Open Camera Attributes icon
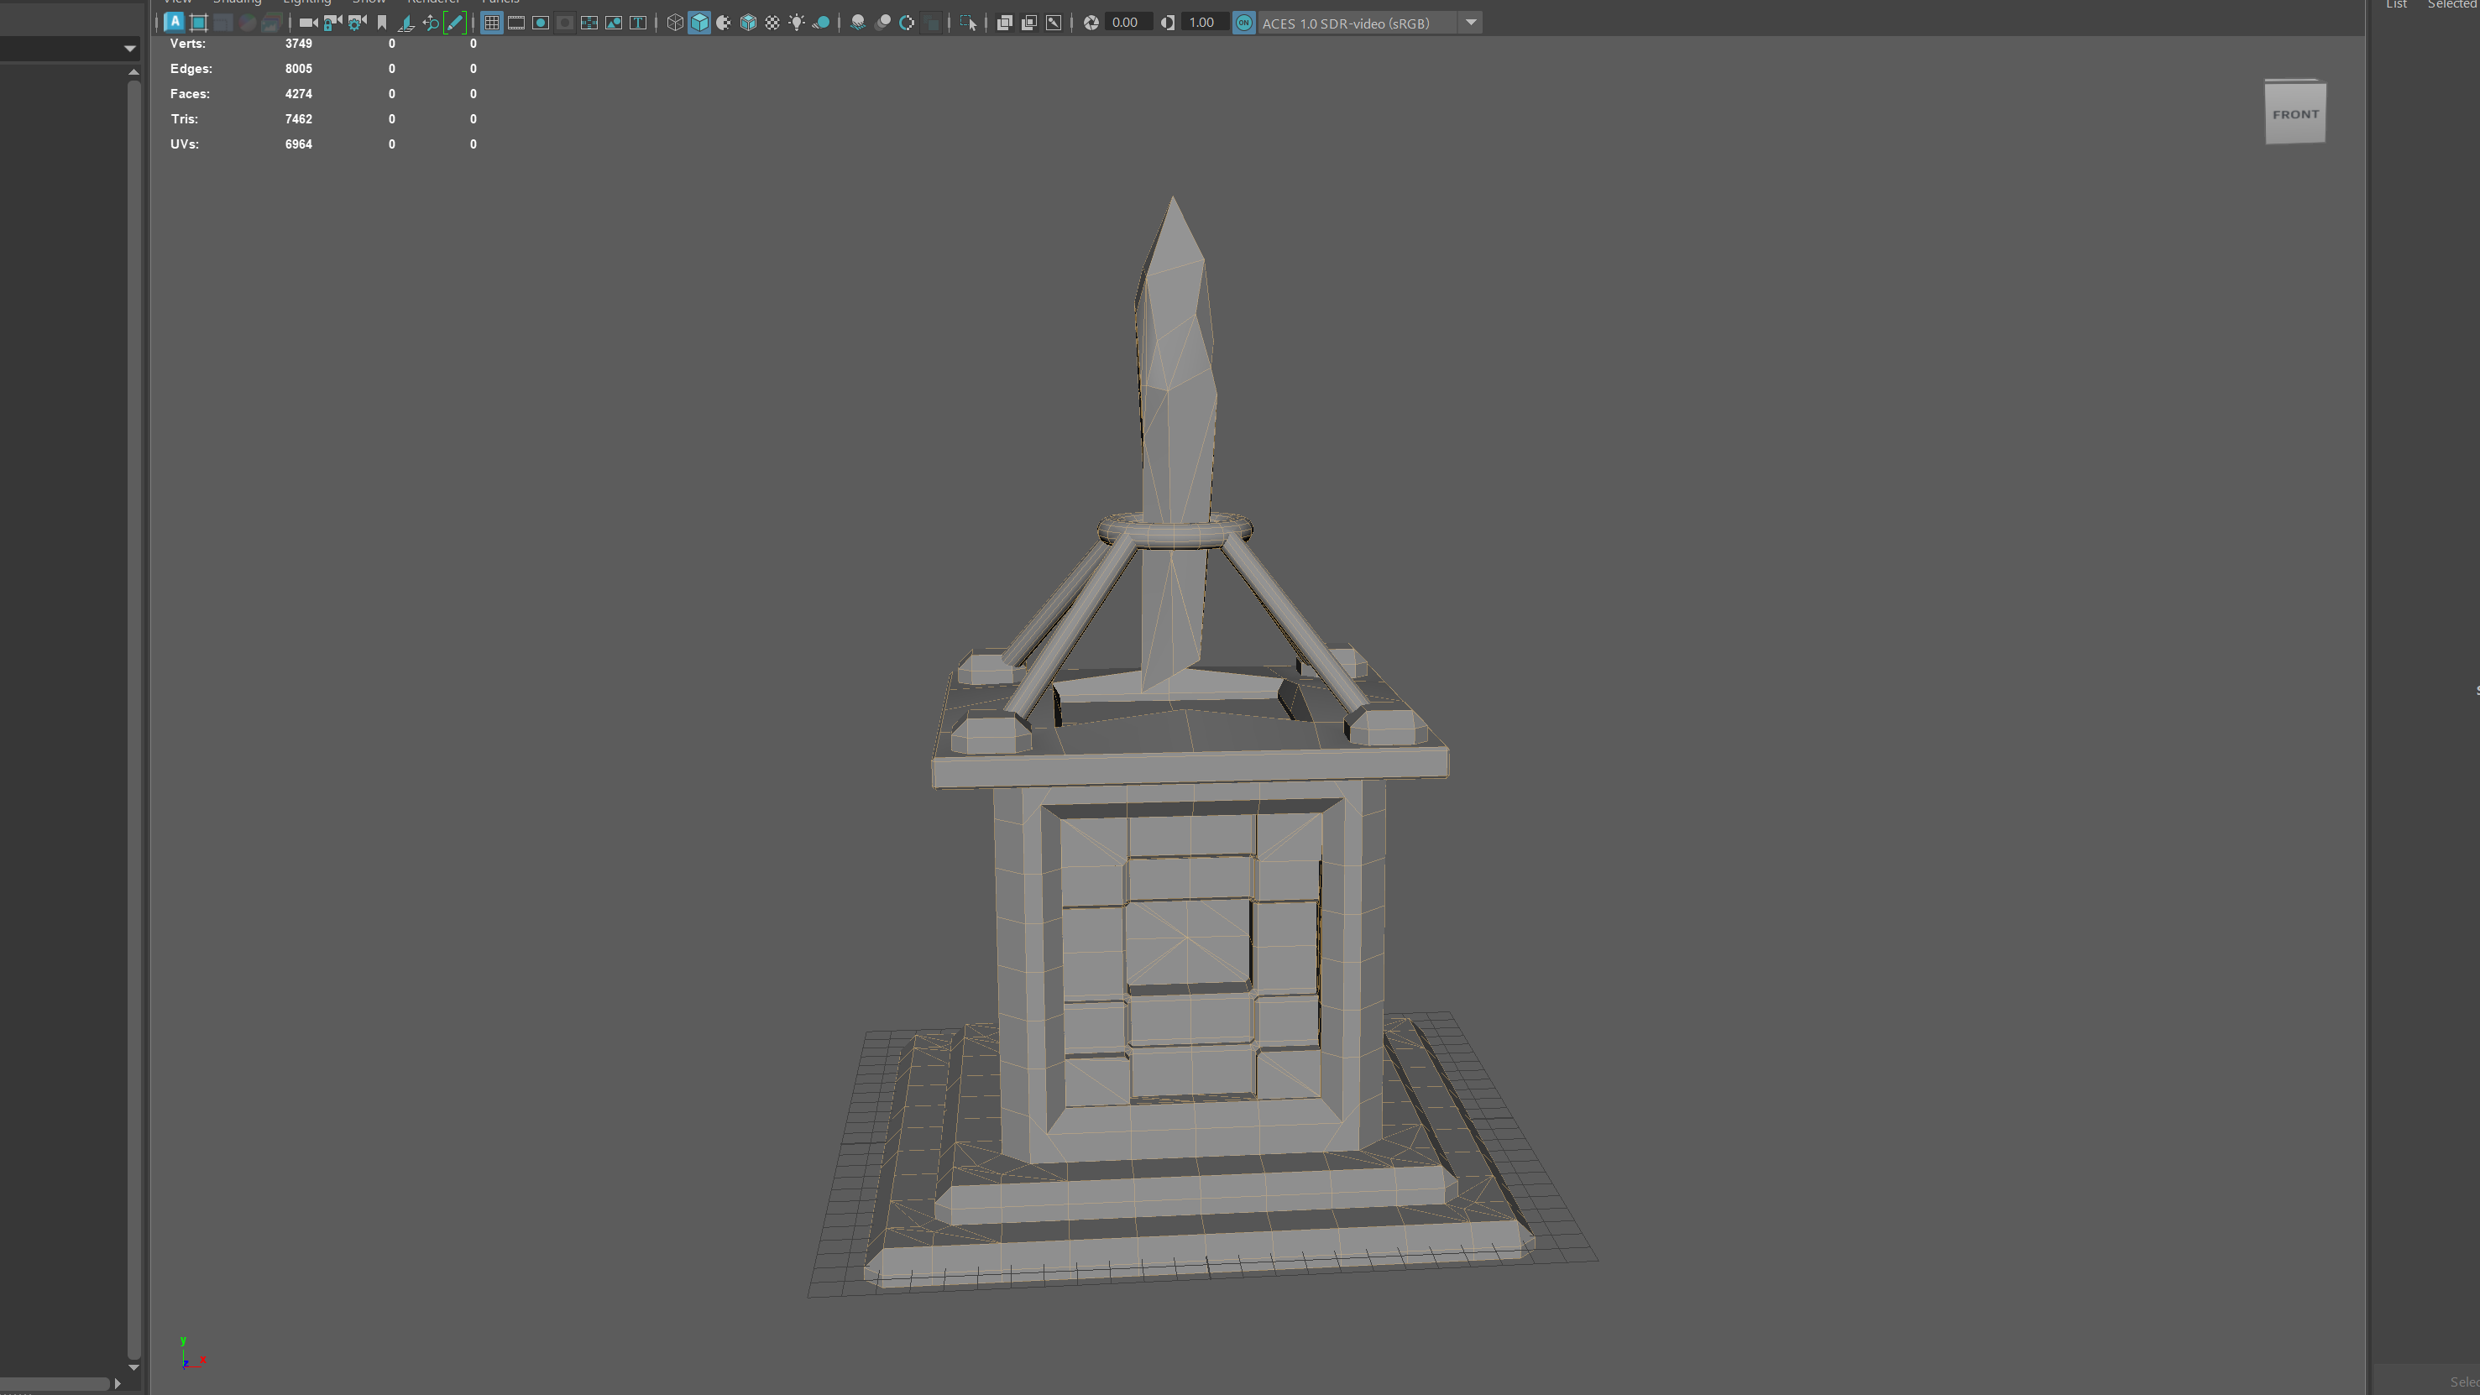2480x1395 pixels. [357, 22]
